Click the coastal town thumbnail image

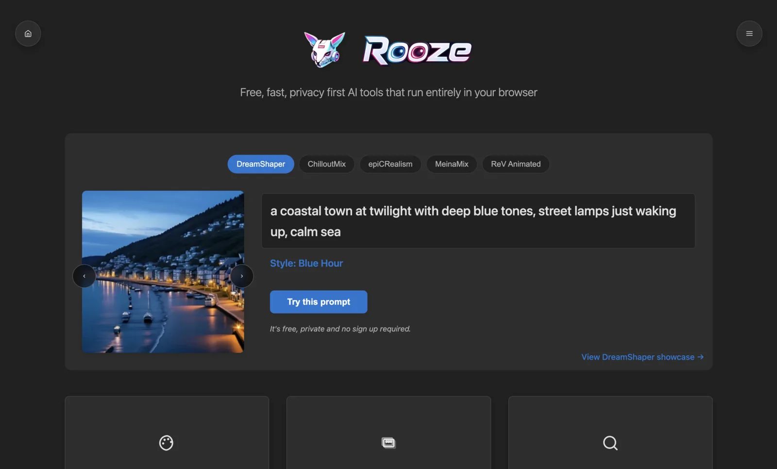(163, 272)
